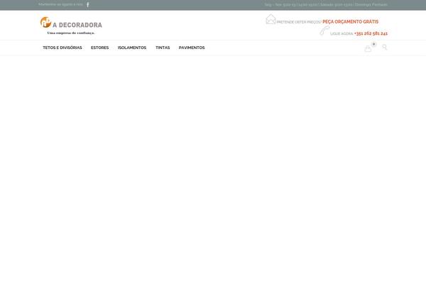
Task: Click the telephone handset icon
Action: tap(324, 31)
